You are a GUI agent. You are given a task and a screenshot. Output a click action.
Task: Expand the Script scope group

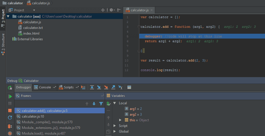[115, 126]
